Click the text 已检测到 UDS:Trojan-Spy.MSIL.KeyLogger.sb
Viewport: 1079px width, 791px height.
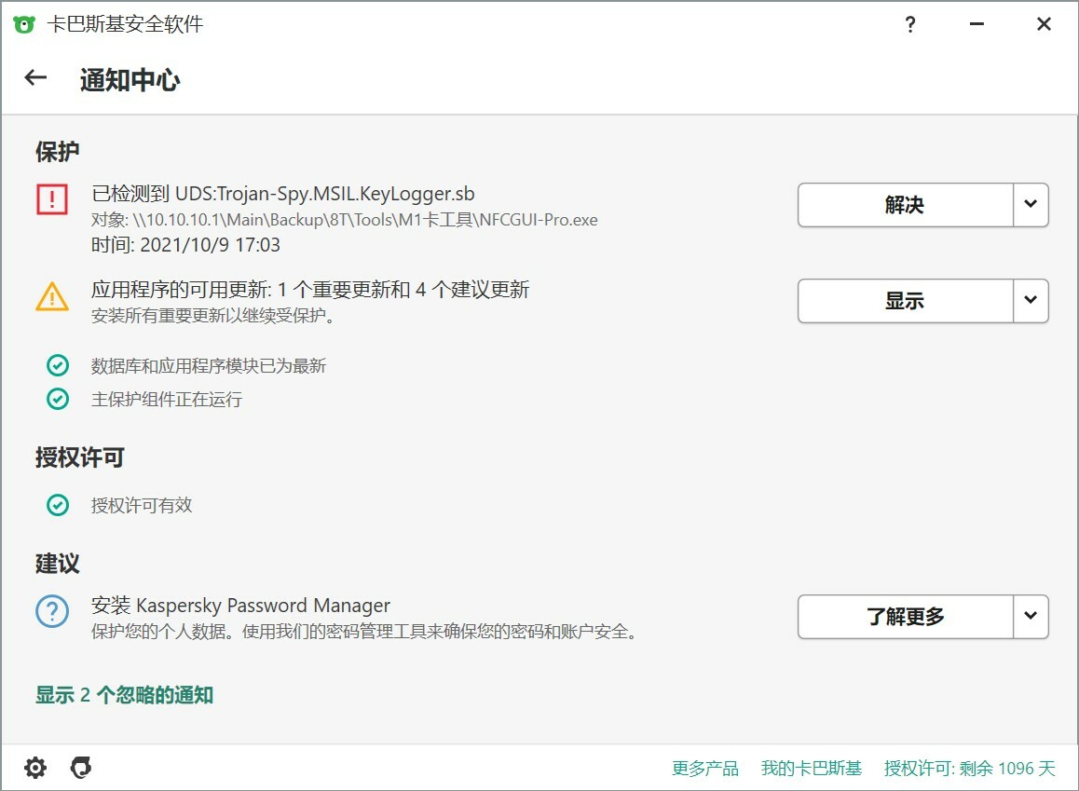283,194
